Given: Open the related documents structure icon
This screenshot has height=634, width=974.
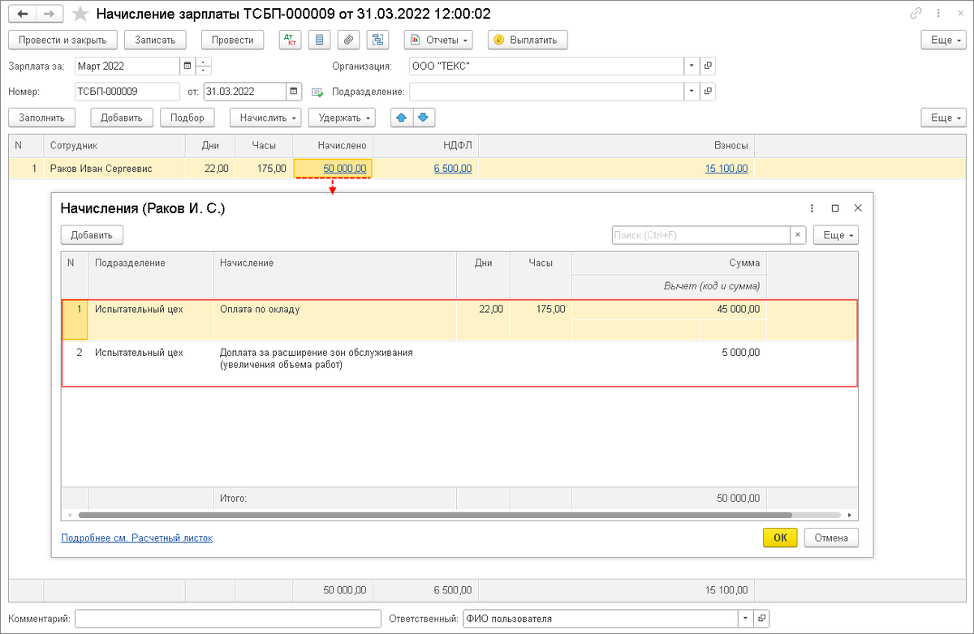Looking at the screenshot, I should click(x=377, y=40).
